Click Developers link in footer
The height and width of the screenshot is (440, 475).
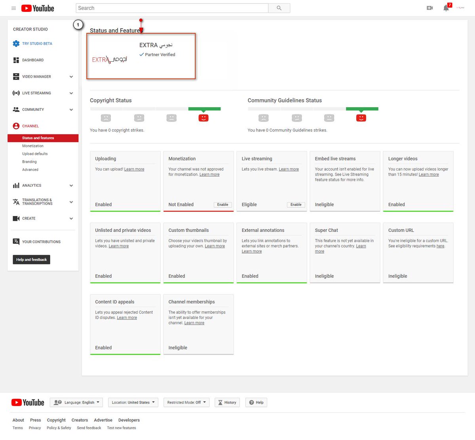(129, 420)
